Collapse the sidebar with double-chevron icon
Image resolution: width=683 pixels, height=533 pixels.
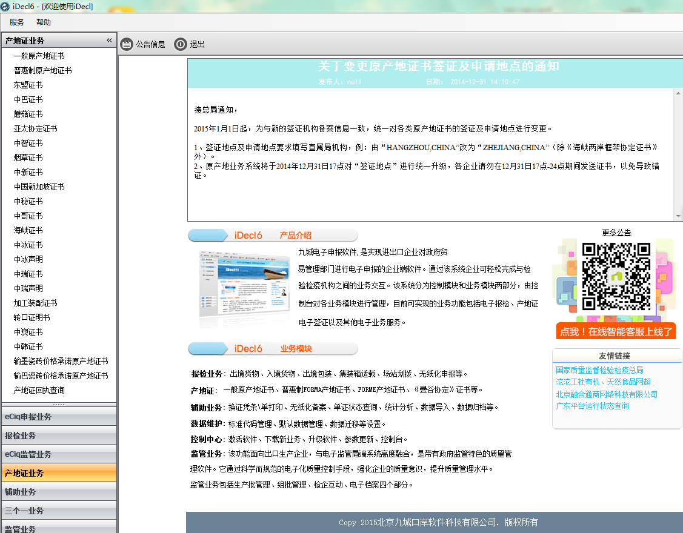110,41
